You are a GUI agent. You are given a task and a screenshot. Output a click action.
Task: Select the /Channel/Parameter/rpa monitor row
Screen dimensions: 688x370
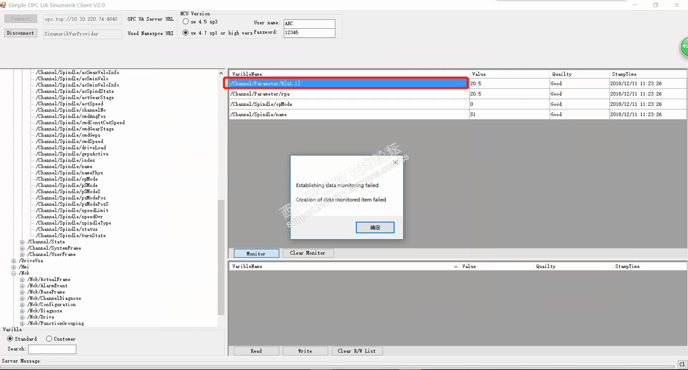coord(348,94)
